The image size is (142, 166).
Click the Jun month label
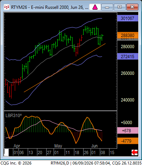[94, 146]
